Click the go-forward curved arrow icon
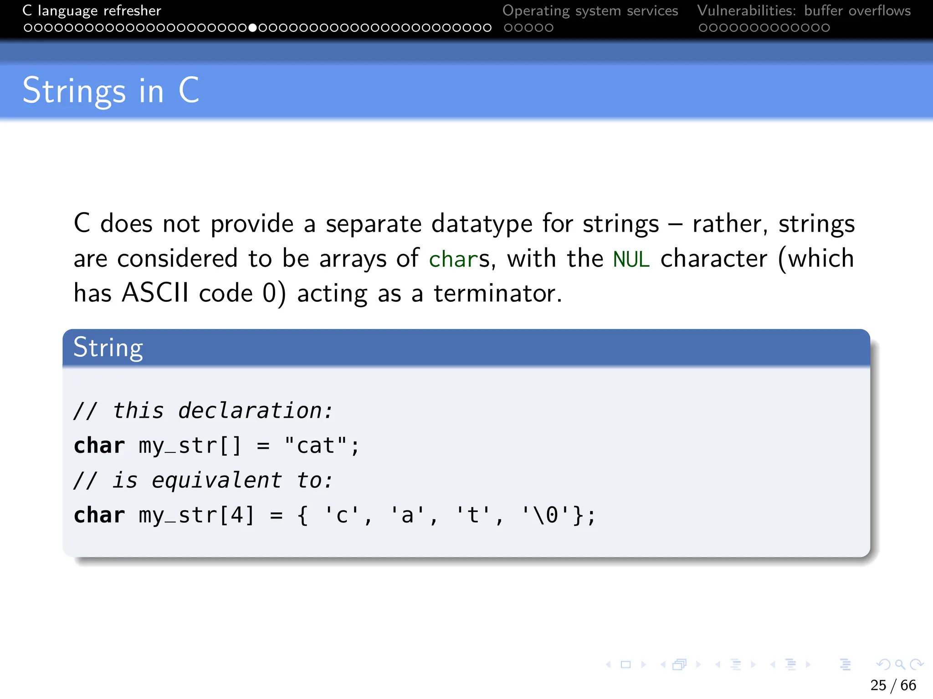This screenshot has height=699, width=933. click(916, 665)
